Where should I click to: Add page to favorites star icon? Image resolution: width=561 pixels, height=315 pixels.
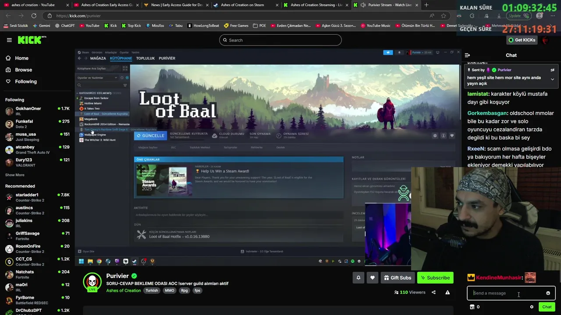click(444, 16)
